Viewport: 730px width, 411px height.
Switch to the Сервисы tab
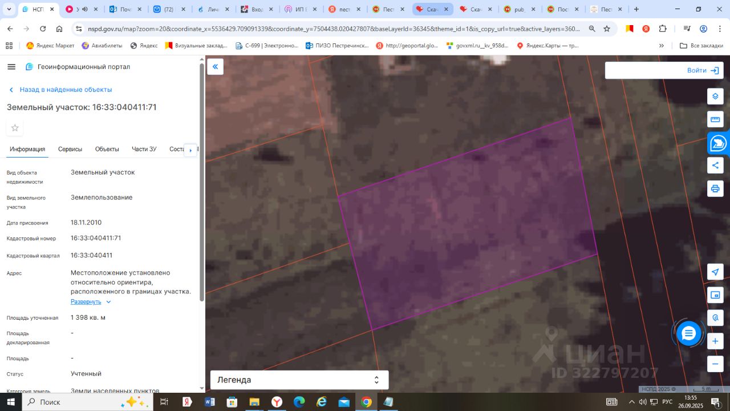[70, 149]
